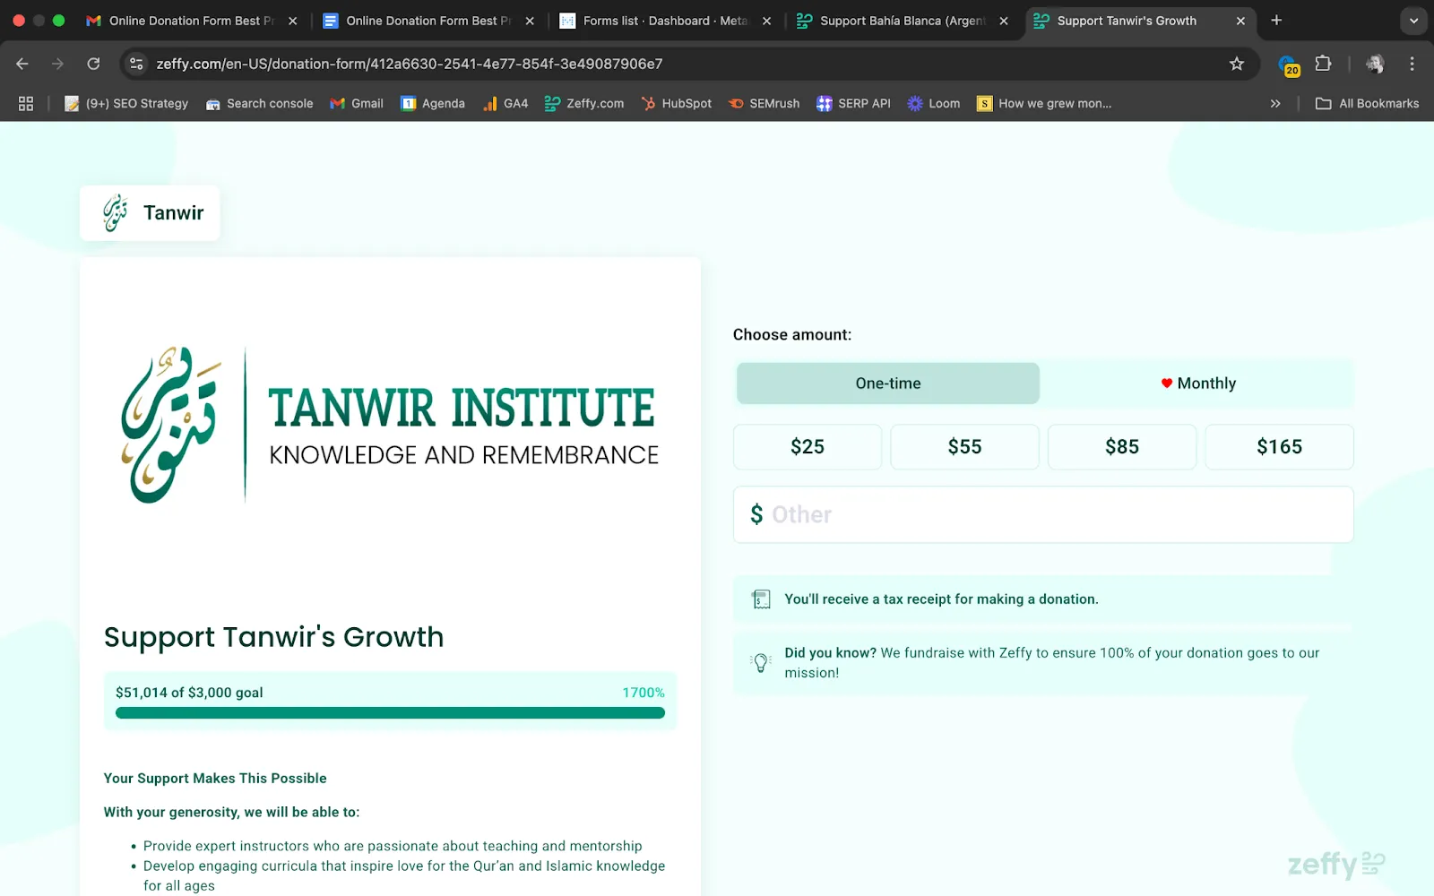The height and width of the screenshot is (896, 1434).
Task: Open the Search console bookmark
Action: [259, 104]
